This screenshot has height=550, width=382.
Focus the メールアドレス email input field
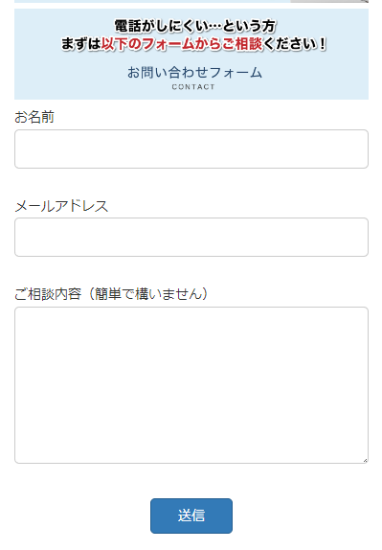191,237
